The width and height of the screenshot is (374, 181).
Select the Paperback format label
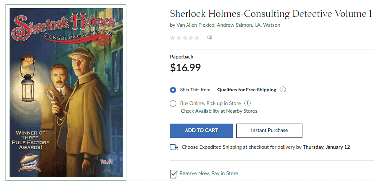[x=182, y=57]
